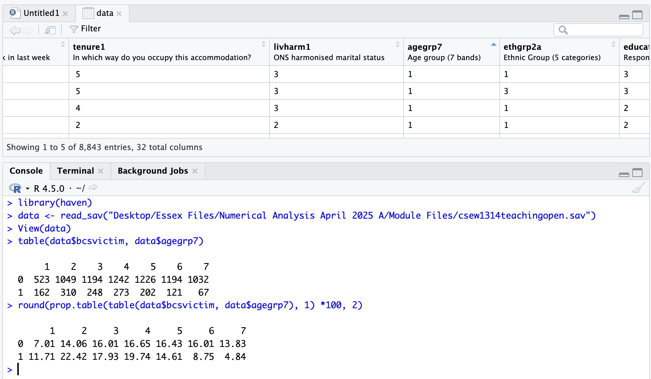Close the data viewer tab
Screen dimensions: 651x379
[119, 14]
